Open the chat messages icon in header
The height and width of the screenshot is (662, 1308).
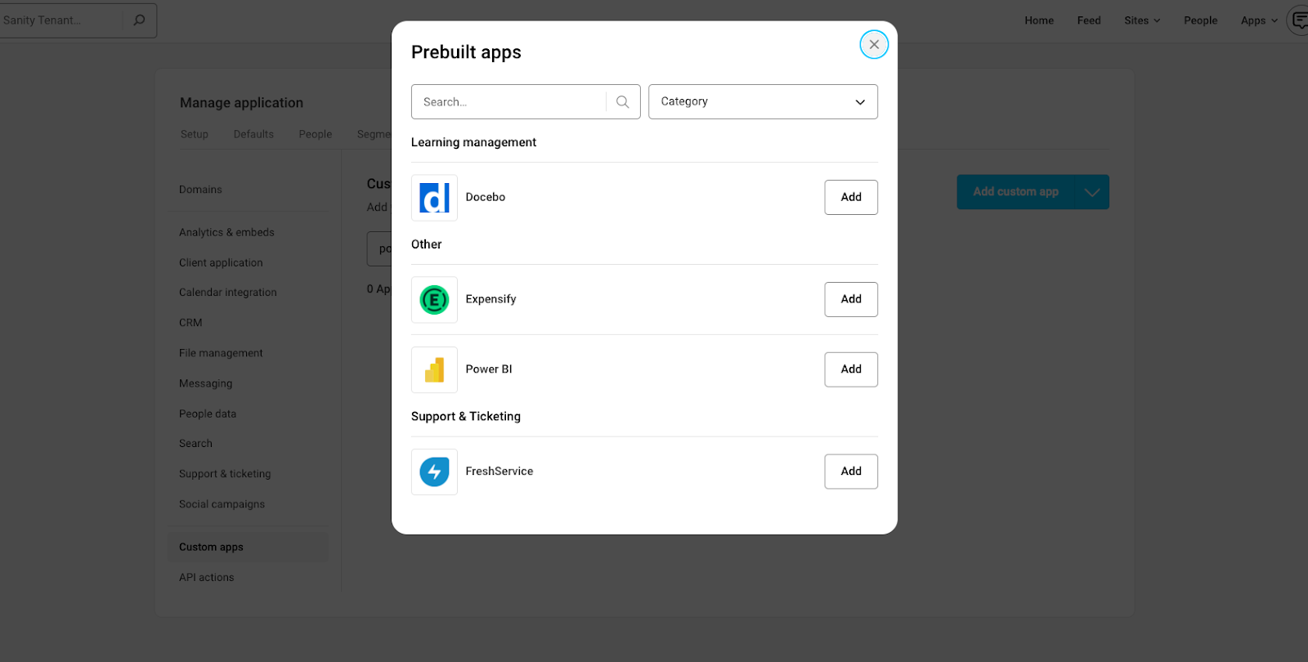(x=1299, y=20)
